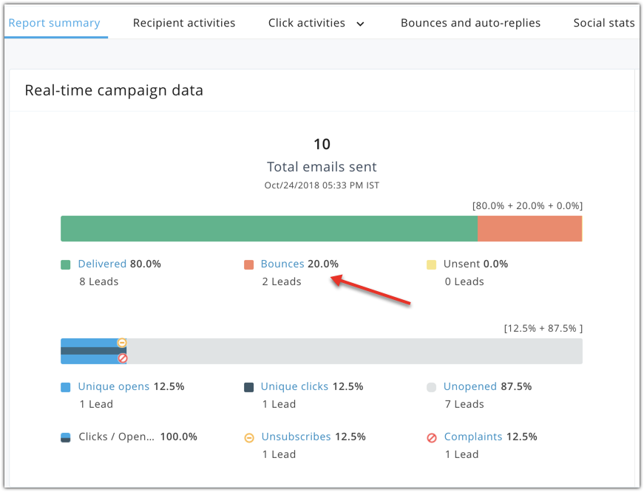Viewport: 644px width, 492px height.
Task: Go to the Social stats tab
Action: [603, 23]
